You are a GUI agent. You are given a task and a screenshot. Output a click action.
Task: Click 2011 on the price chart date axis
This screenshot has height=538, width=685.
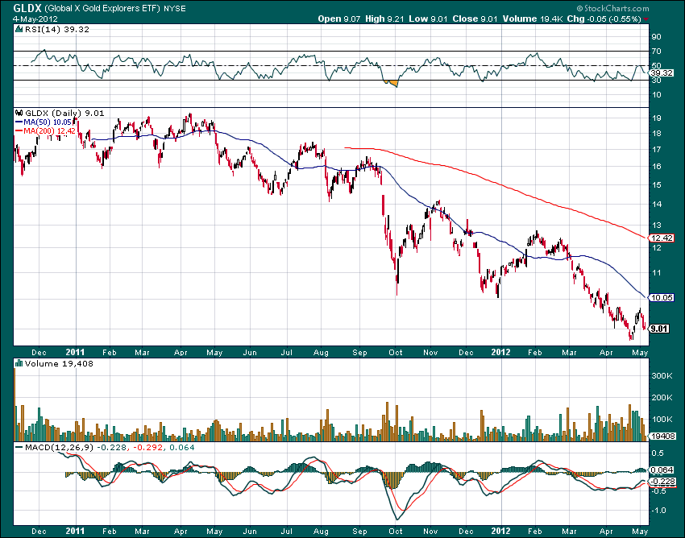(75, 352)
